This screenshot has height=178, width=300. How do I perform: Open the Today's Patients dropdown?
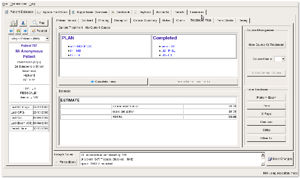pyautogui.click(x=29, y=38)
